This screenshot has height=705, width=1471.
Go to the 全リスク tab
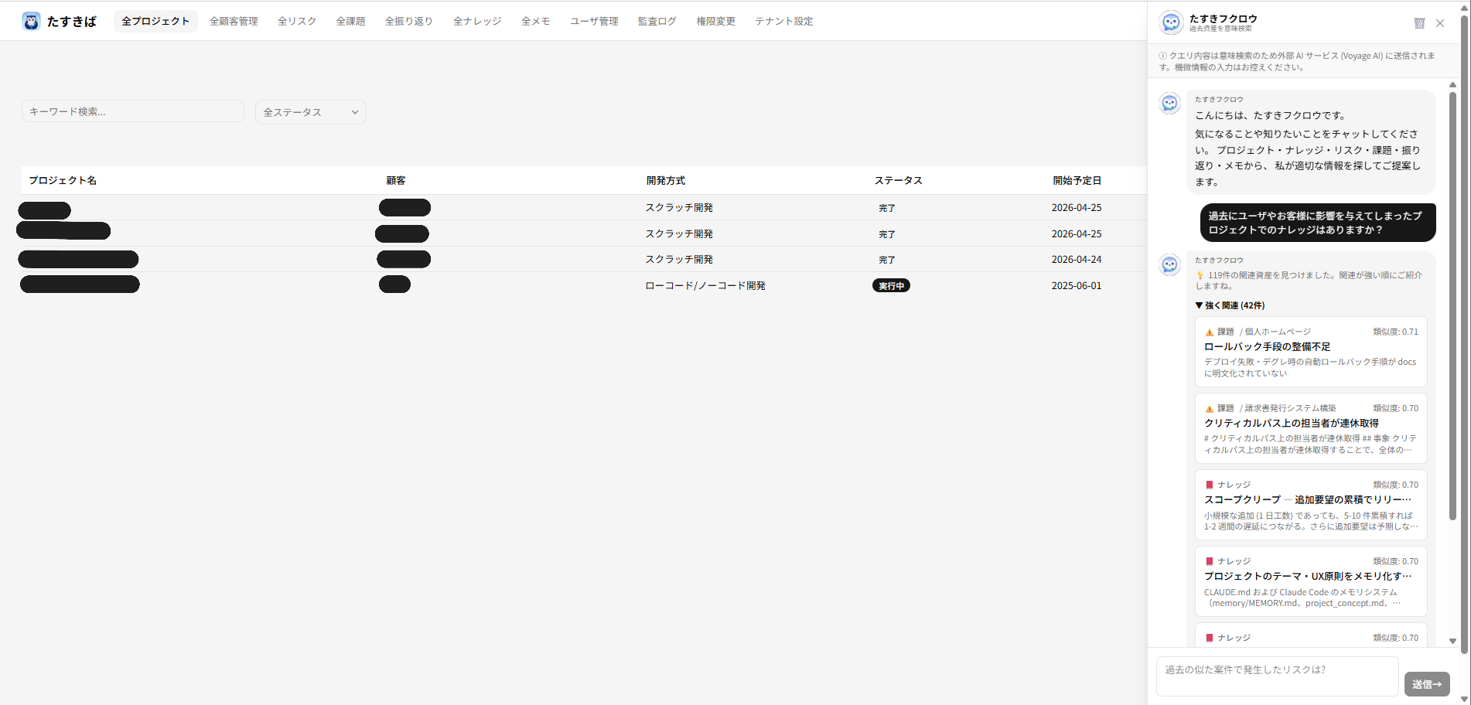click(297, 21)
